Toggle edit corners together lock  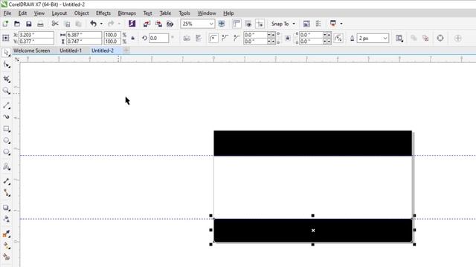click(x=288, y=38)
